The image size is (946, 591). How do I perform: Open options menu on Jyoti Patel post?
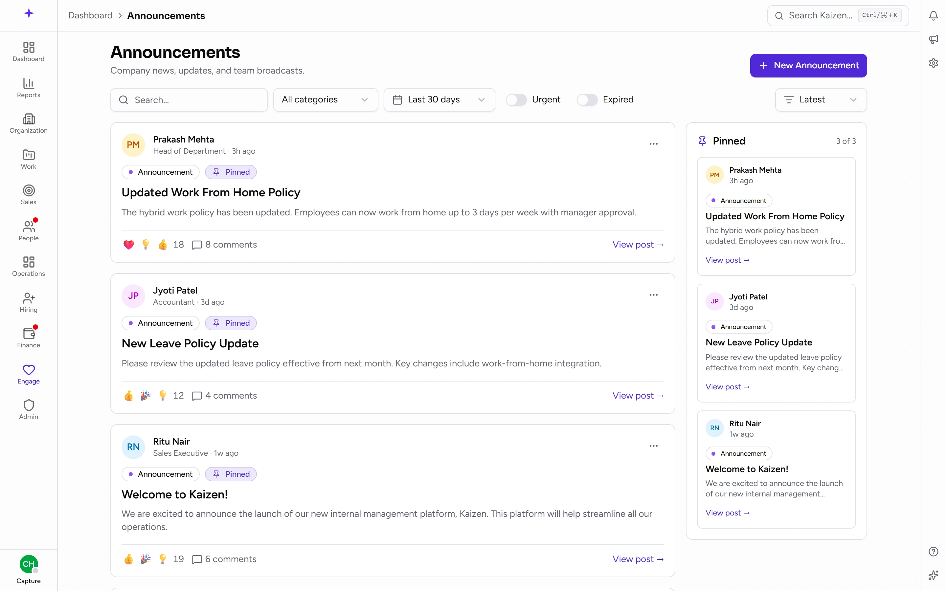tap(653, 295)
